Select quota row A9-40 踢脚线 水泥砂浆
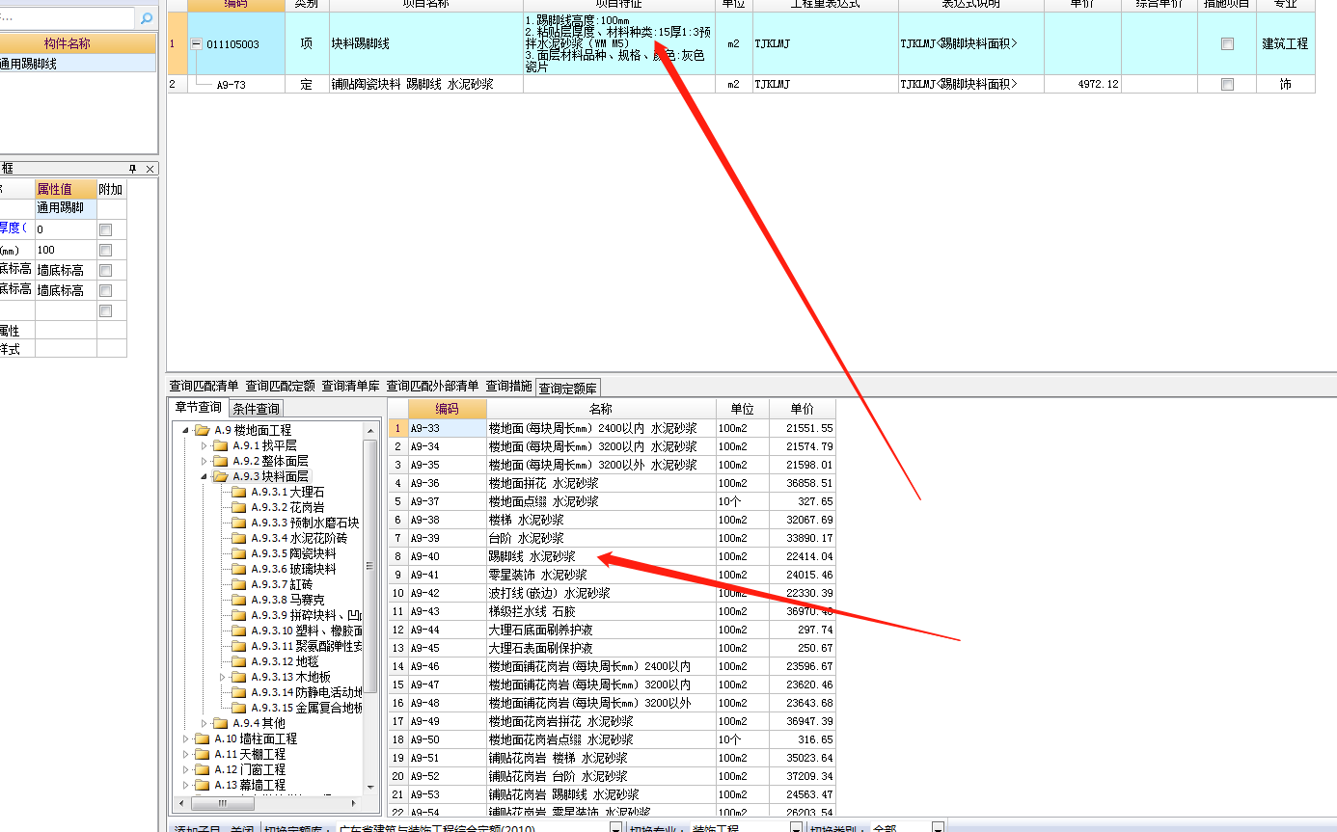This screenshot has width=1337, height=832. click(612, 556)
